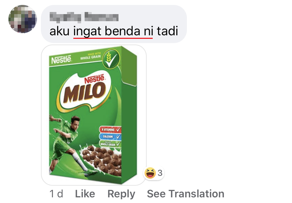The width and height of the screenshot is (292, 203).
Task: Click the white Nestlé logo atop box
Action: click(61, 59)
